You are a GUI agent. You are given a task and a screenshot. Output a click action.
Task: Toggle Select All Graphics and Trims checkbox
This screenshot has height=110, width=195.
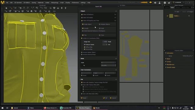tap(82, 20)
